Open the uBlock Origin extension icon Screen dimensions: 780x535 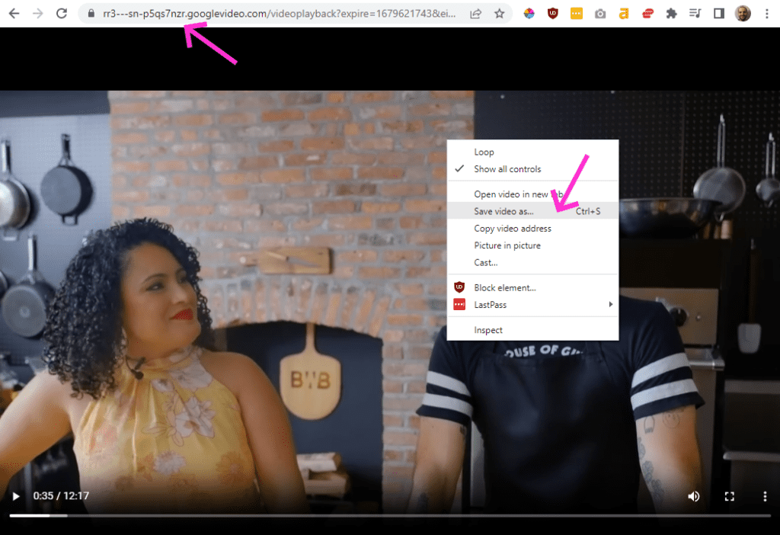pos(553,14)
